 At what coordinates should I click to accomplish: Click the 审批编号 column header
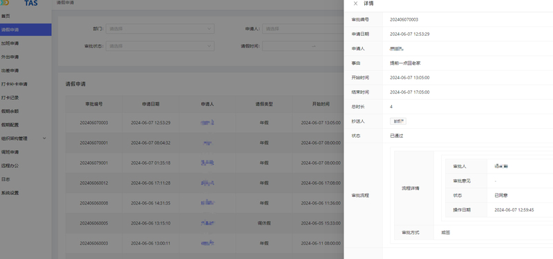tap(94, 104)
